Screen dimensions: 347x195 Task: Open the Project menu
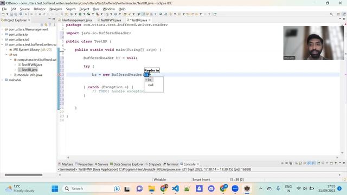pyautogui.click(x=84, y=9)
